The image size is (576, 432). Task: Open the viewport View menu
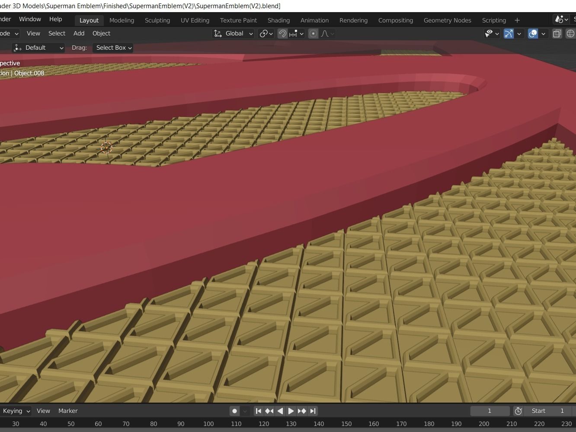[33, 33]
